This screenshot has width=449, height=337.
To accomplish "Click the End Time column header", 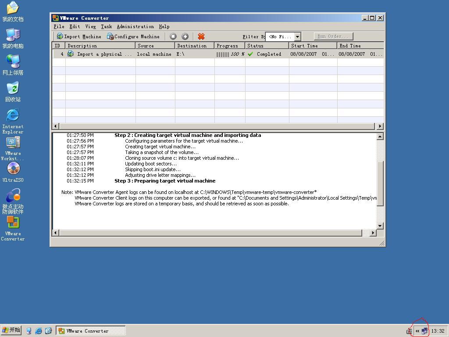I will coord(360,46).
